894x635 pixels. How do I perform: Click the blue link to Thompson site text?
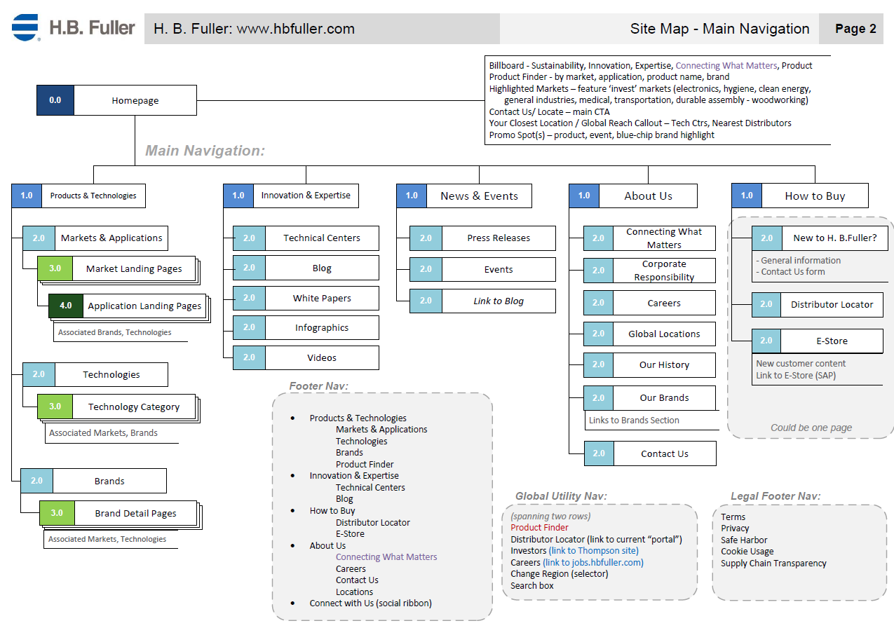click(x=594, y=551)
